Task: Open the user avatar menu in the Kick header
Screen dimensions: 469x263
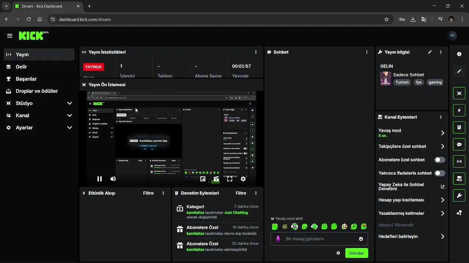Action: (452, 35)
